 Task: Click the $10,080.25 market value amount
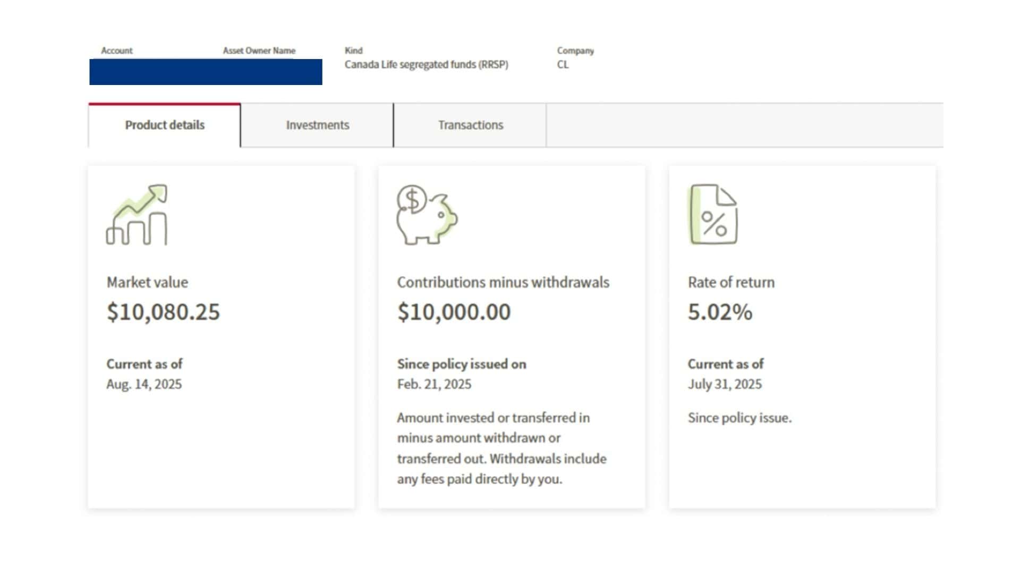(163, 312)
